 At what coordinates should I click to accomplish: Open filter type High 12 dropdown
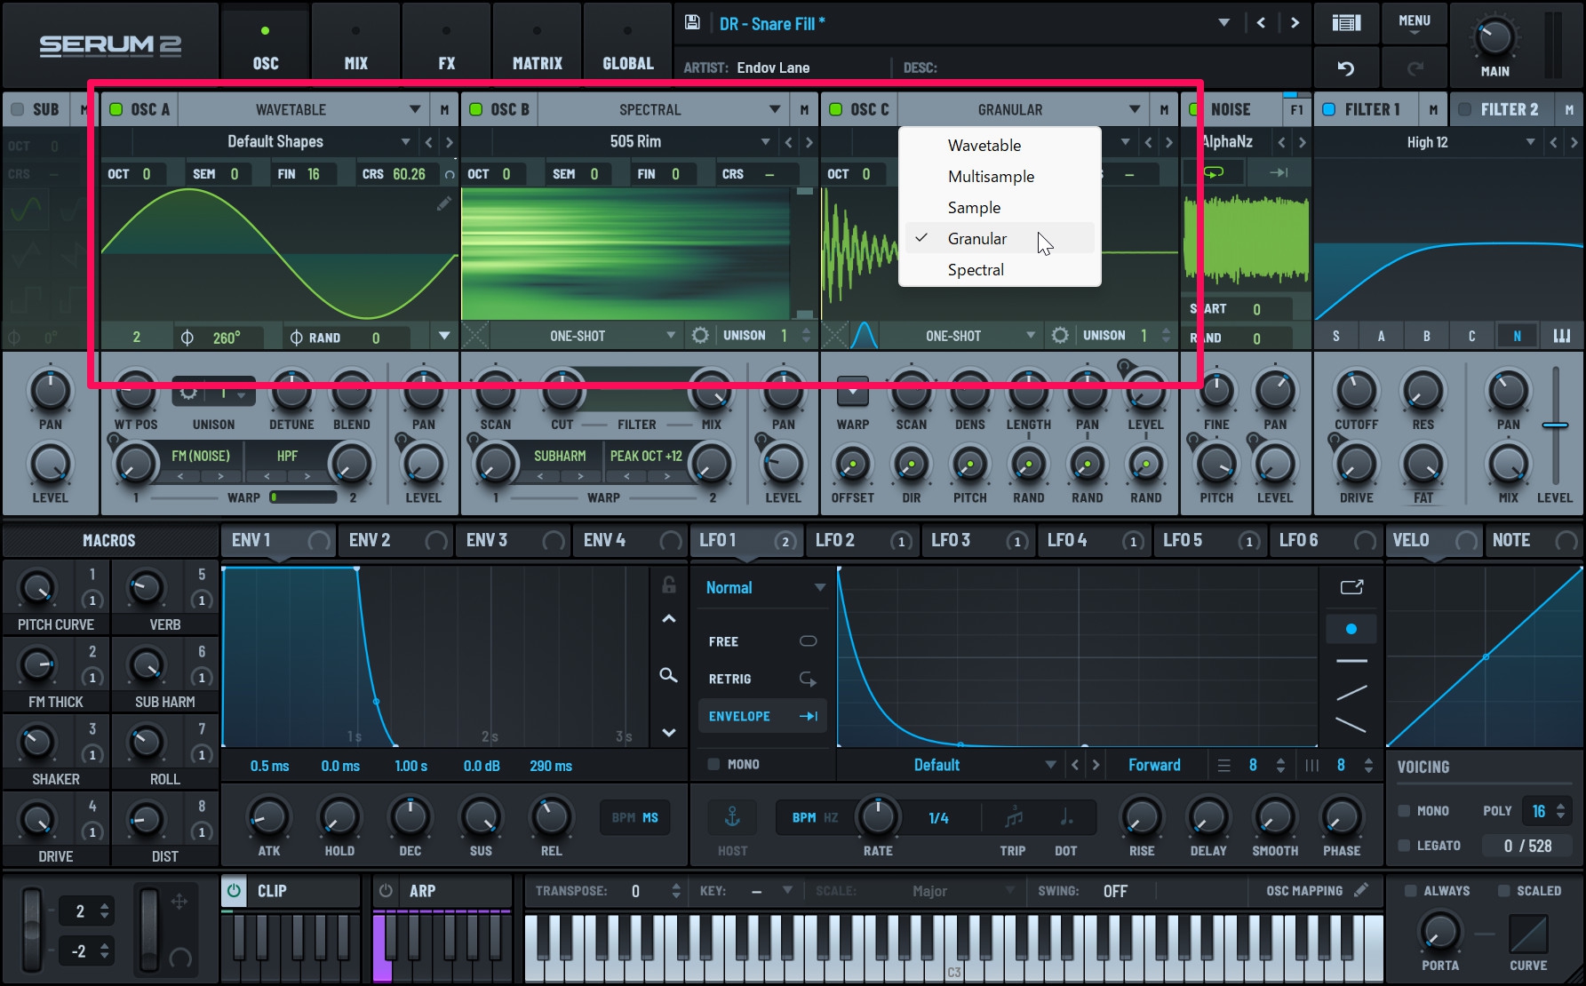tap(1429, 142)
